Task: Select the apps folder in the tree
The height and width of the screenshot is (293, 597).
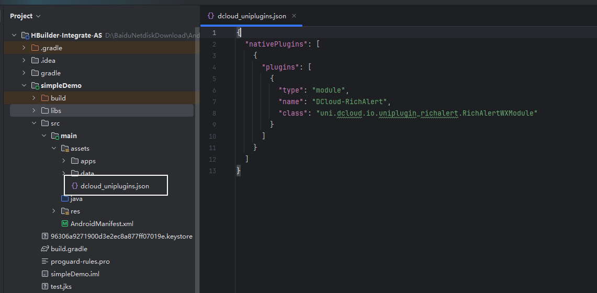Action: [88, 161]
